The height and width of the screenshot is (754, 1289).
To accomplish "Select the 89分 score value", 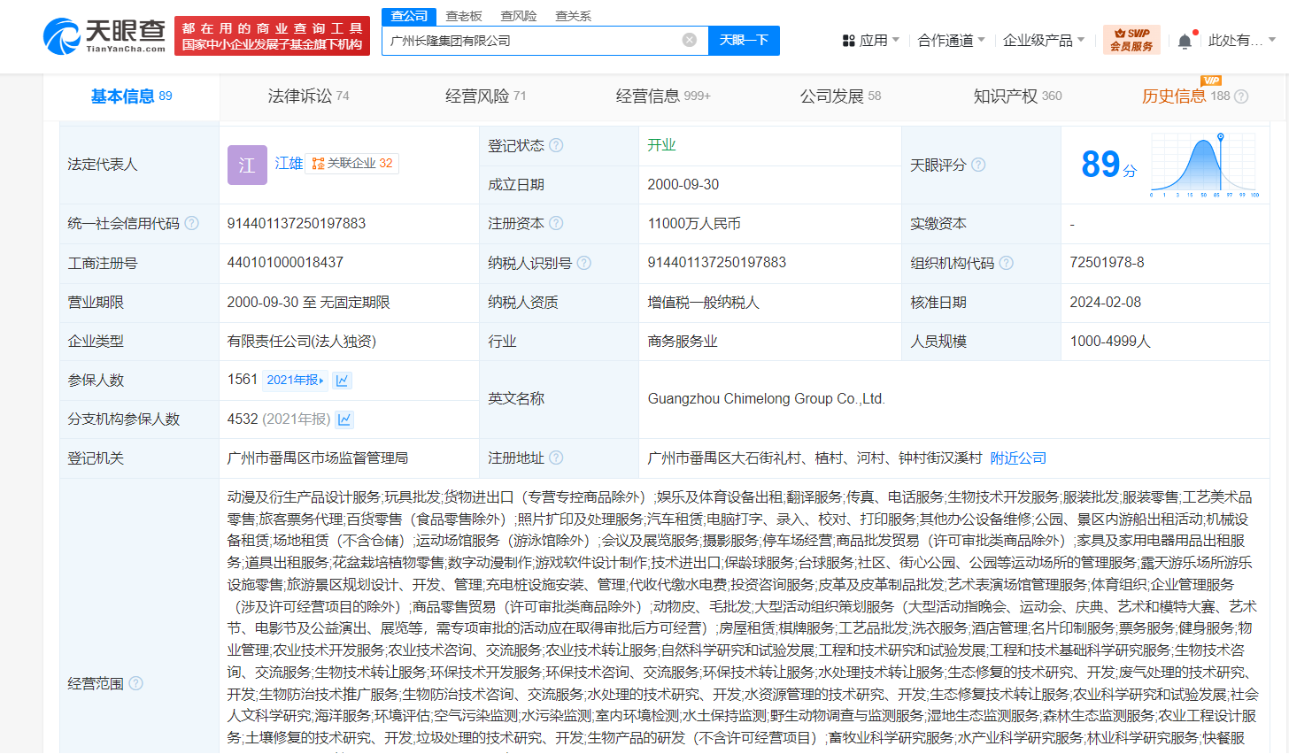I will [x=1108, y=165].
